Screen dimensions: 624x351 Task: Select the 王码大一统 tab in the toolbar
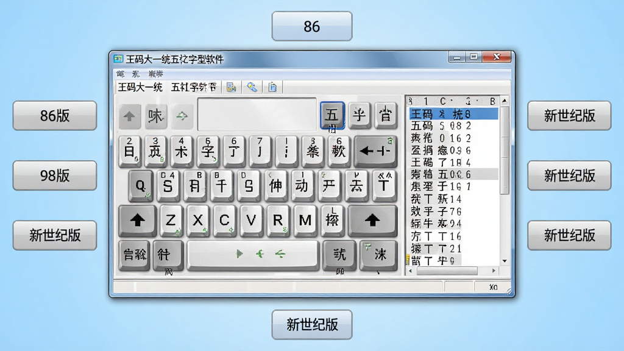point(140,87)
